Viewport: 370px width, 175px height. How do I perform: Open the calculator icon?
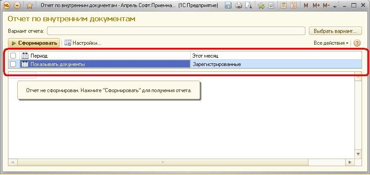[x=284, y=5]
